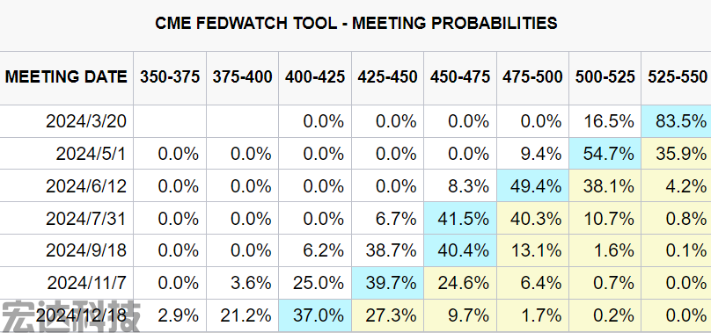The image size is (711, 333).
Task: Select the 21.2% cell for 2024/12/18
Action: click(x=243, y=315)
